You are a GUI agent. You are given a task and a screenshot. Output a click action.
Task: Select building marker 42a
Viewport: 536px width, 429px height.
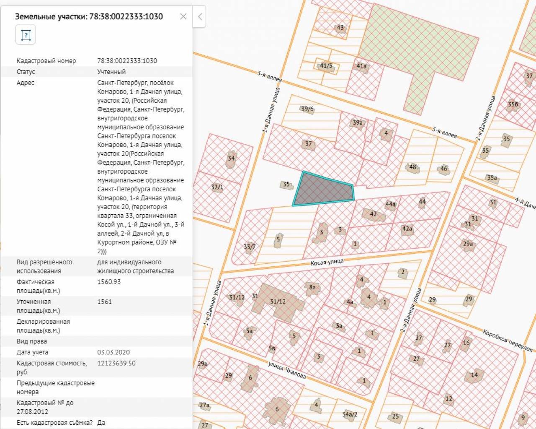[407, 229]
